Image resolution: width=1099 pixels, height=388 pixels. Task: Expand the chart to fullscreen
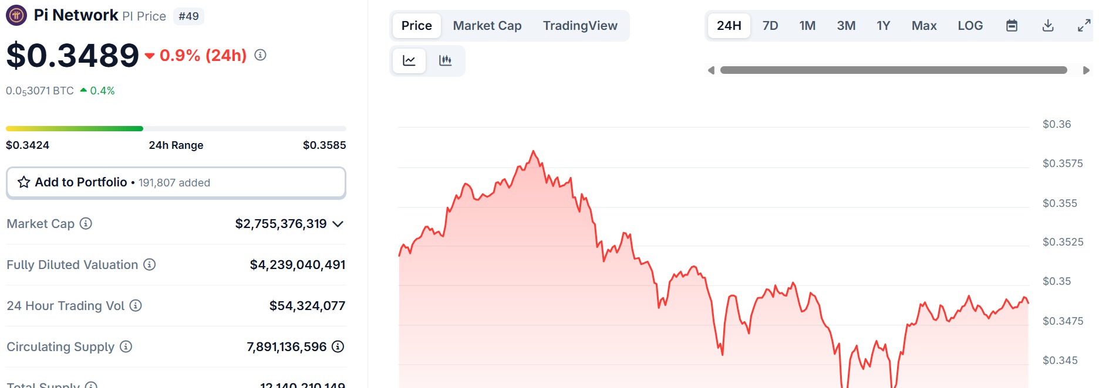[x=1084, y=26]
